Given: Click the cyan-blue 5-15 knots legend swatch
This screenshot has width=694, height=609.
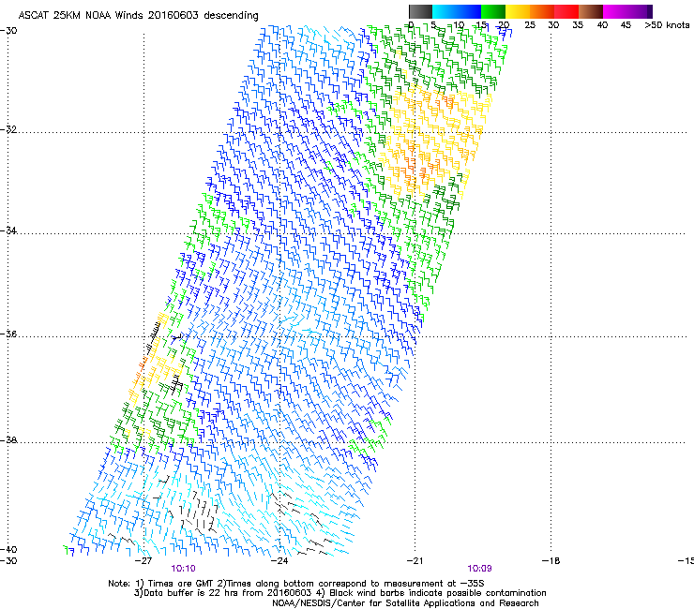Looking at the screenshot, I should pyautogui.click(x=457, y=11).
